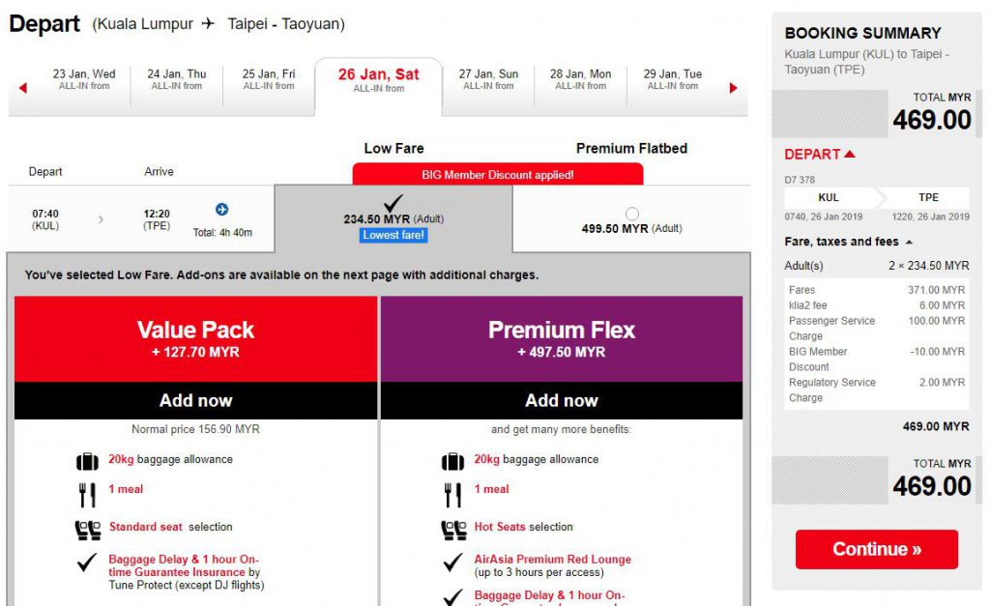Click the Value Pack meal cutlery icon

point(87,495)
